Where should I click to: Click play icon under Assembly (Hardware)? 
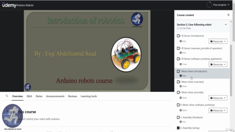click(x=180, y=122)
